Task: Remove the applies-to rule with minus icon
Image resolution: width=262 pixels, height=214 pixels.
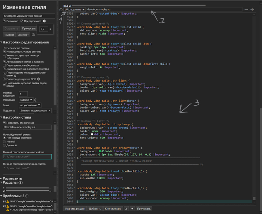Action: [246, 9]
